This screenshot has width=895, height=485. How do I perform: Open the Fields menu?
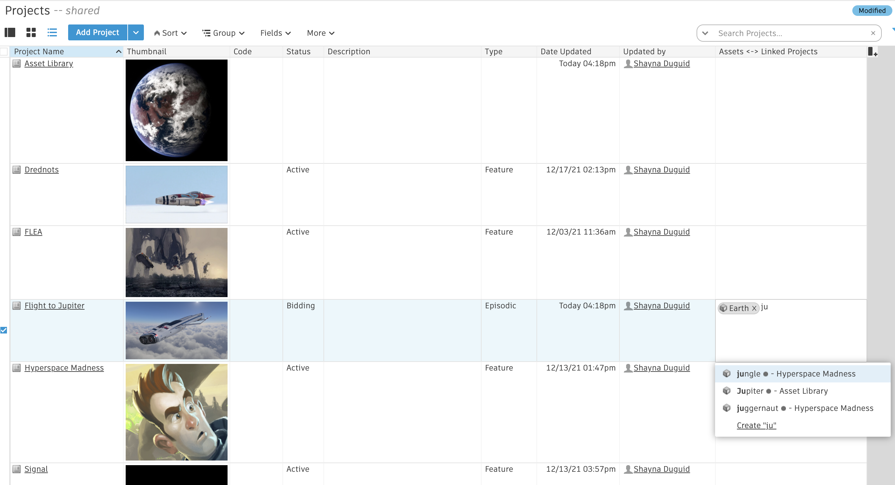(x=276, y=33)
